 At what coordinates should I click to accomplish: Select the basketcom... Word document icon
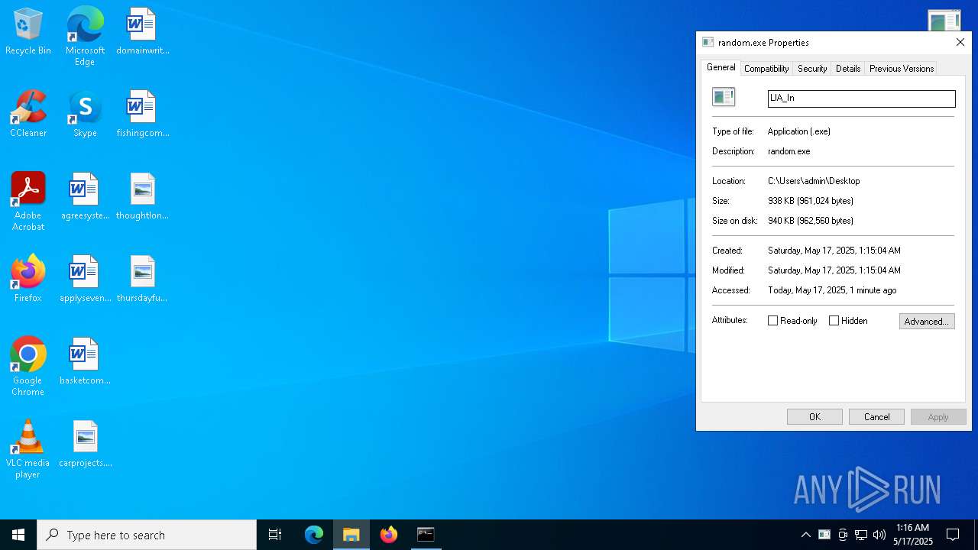[85, 361]
